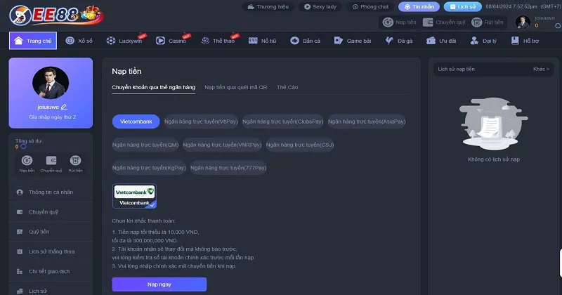Click the Rút tiền icon in sidebar wallet panel
This screenshot has height=295, width=562.
(x=75, y=162)
